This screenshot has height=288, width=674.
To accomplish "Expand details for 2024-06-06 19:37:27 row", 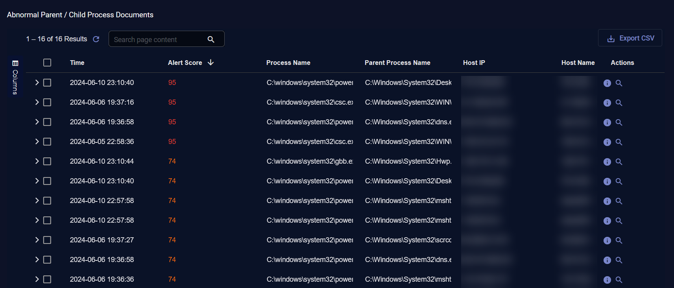I will [37, 240].
